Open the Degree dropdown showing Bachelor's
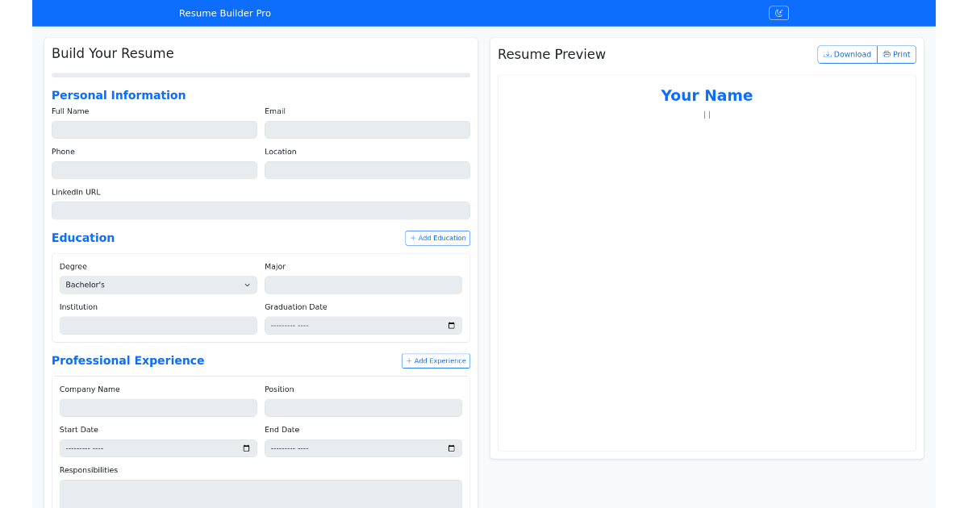 click(x=158, y=285)
